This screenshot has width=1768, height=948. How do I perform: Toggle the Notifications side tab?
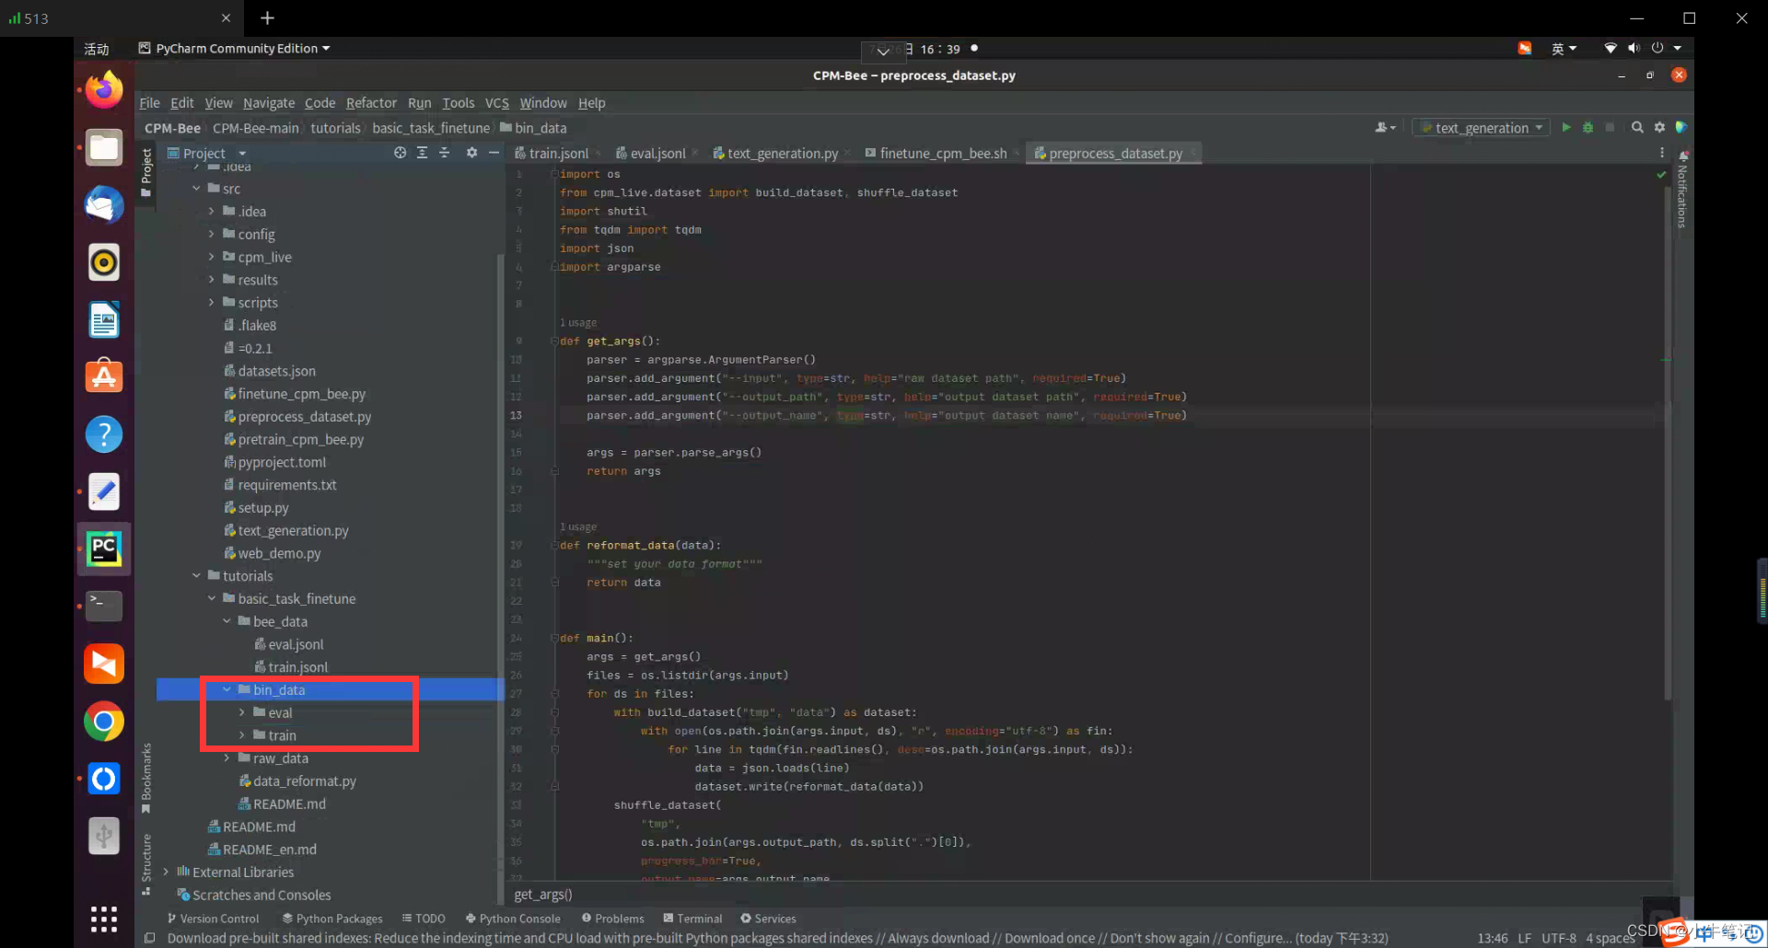1681,196
